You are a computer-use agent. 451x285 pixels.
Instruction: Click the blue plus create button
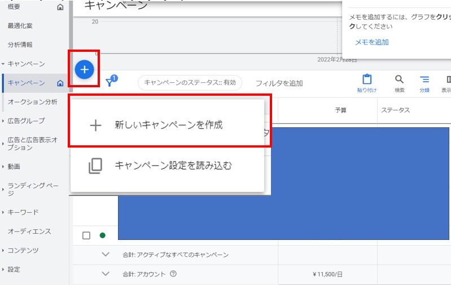(84, 69)
